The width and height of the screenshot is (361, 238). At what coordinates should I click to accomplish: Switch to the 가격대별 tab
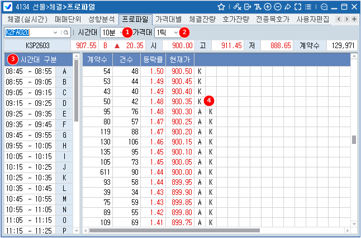click(172, 19)
